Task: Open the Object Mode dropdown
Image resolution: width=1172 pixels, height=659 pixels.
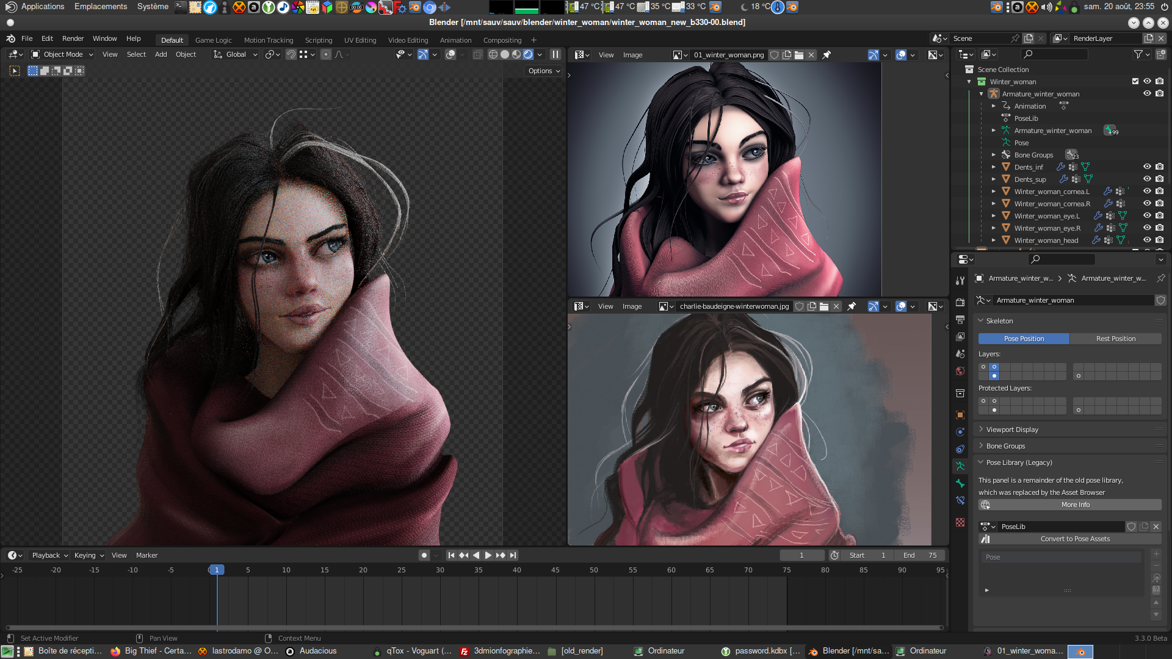Action: coord(62,54)
